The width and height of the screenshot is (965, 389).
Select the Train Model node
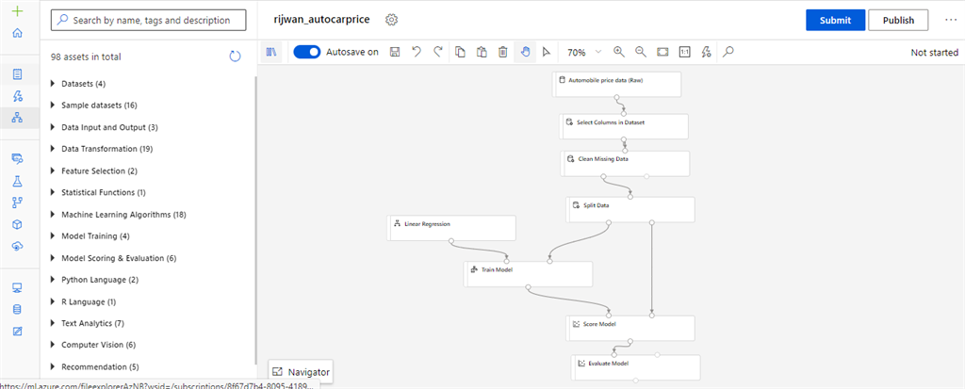pos(528,274)
